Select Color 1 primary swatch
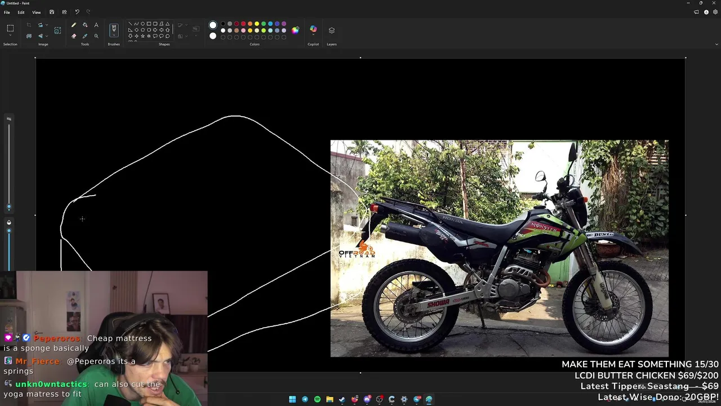The width and height of the screenshot is (721, 406). click(x=213, y=25)
